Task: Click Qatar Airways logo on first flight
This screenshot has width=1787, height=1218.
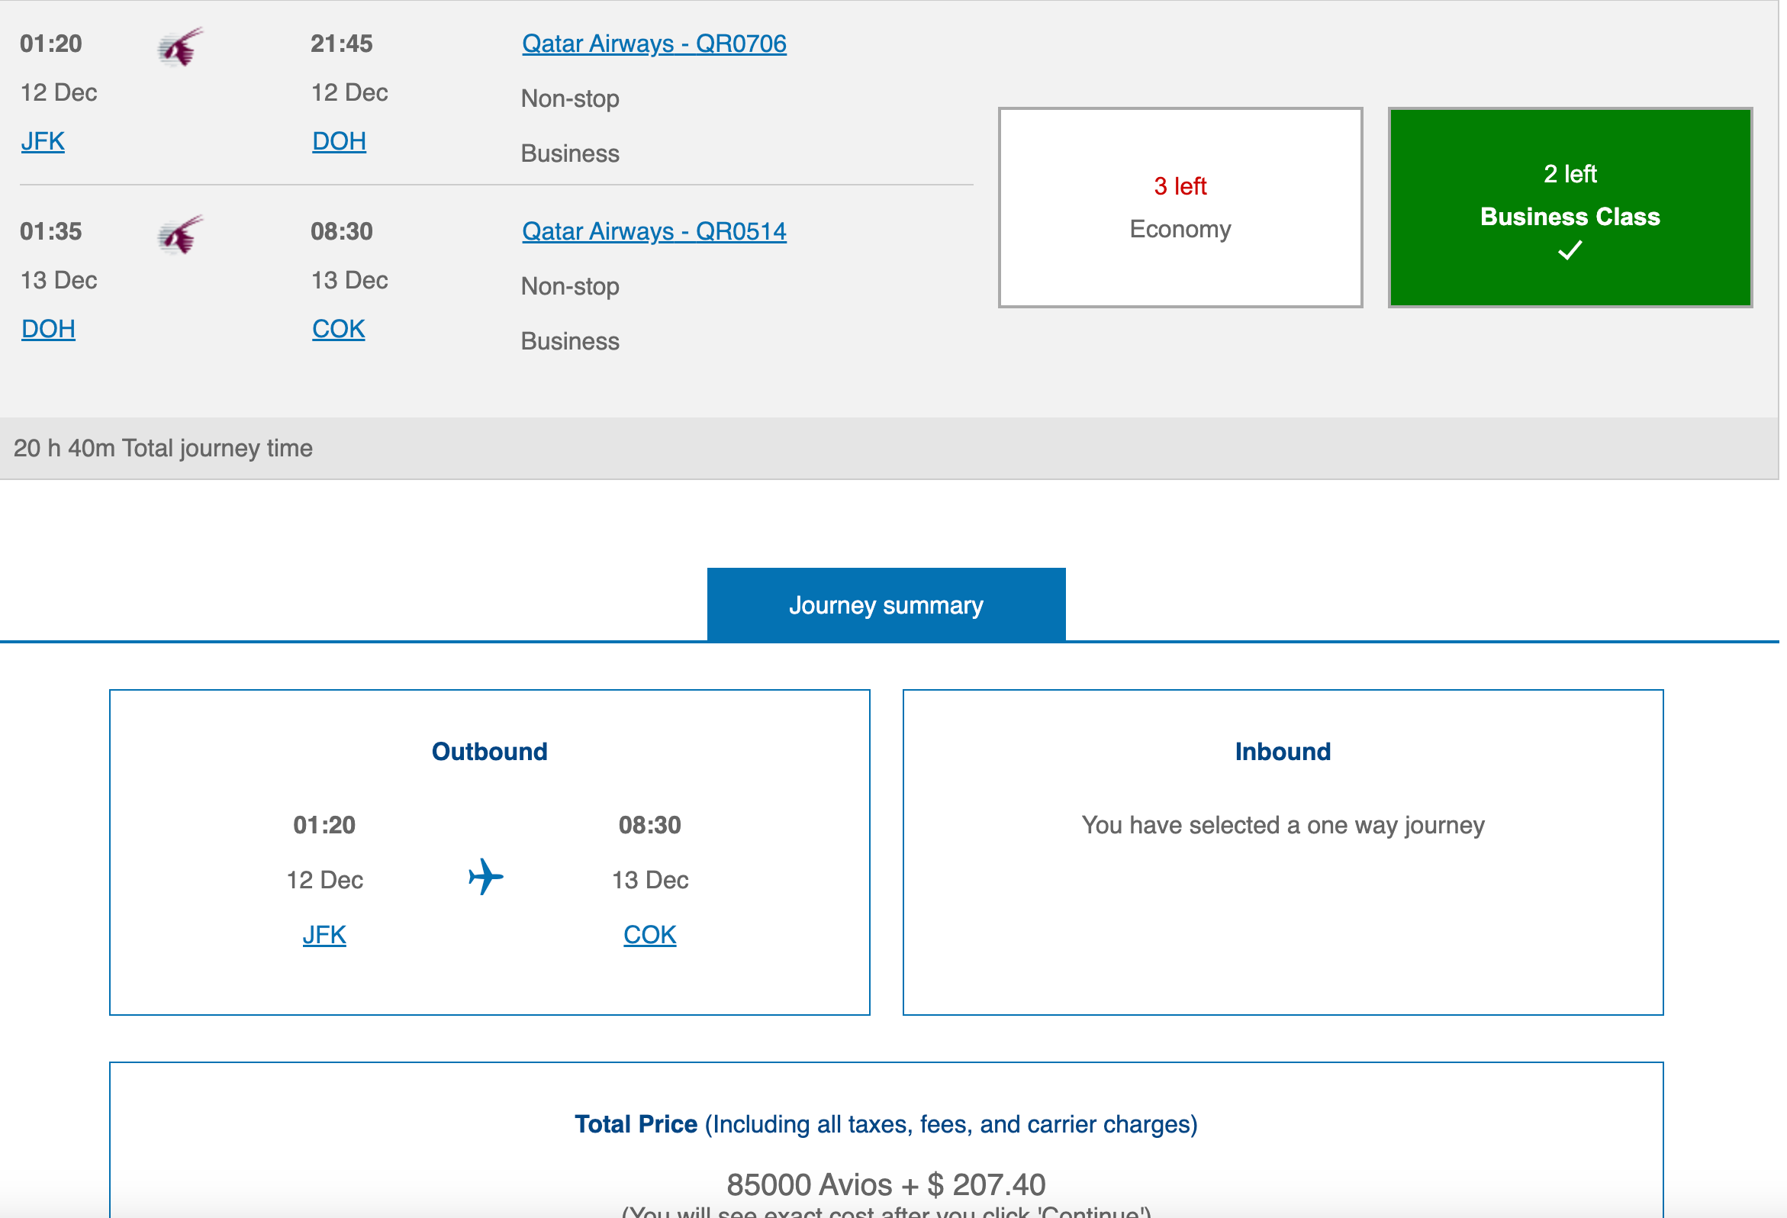Action: click(x=180, y=47)
